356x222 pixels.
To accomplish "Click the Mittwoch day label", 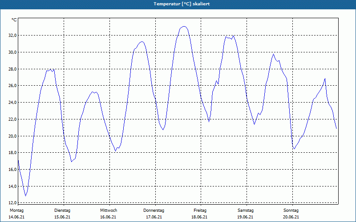I will 109,210.
